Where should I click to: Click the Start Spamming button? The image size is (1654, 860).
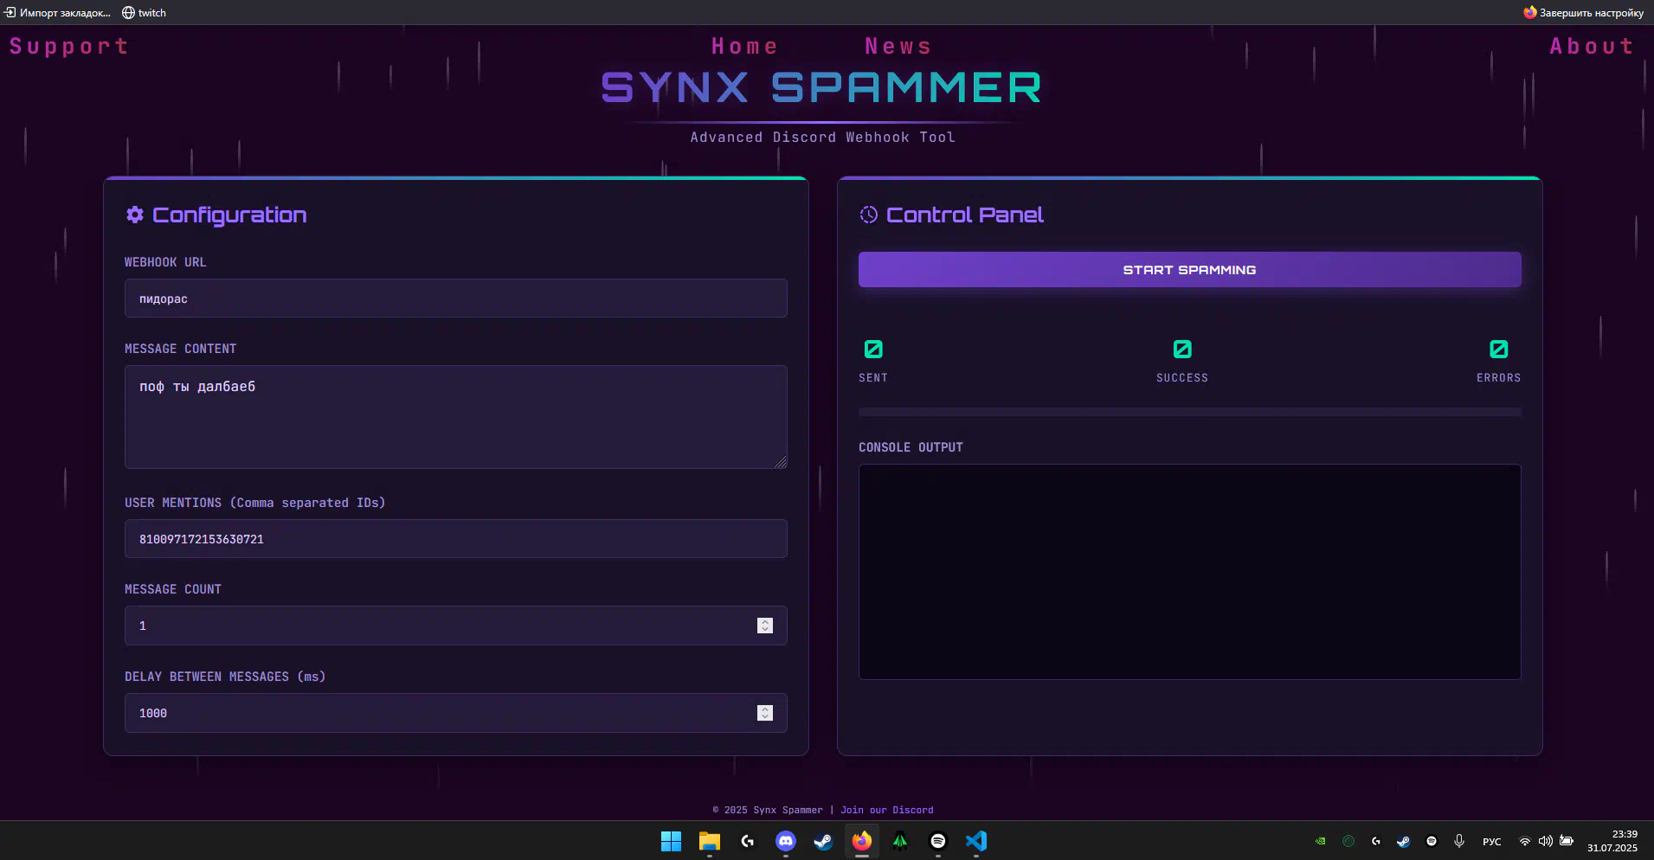[x=1189, y=270]
